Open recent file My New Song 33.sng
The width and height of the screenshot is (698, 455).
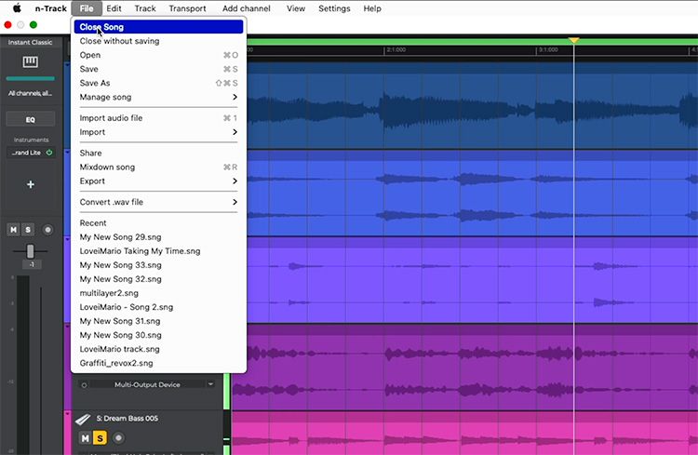158,265
